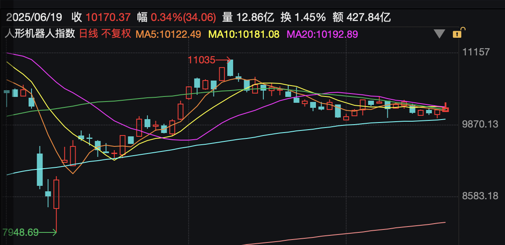
Task: Select the 日线 period label
Action: point(88,34)
